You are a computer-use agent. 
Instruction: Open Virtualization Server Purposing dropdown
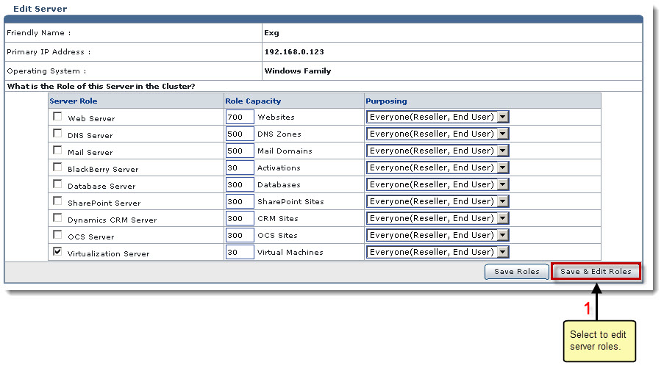coord(438,252)
